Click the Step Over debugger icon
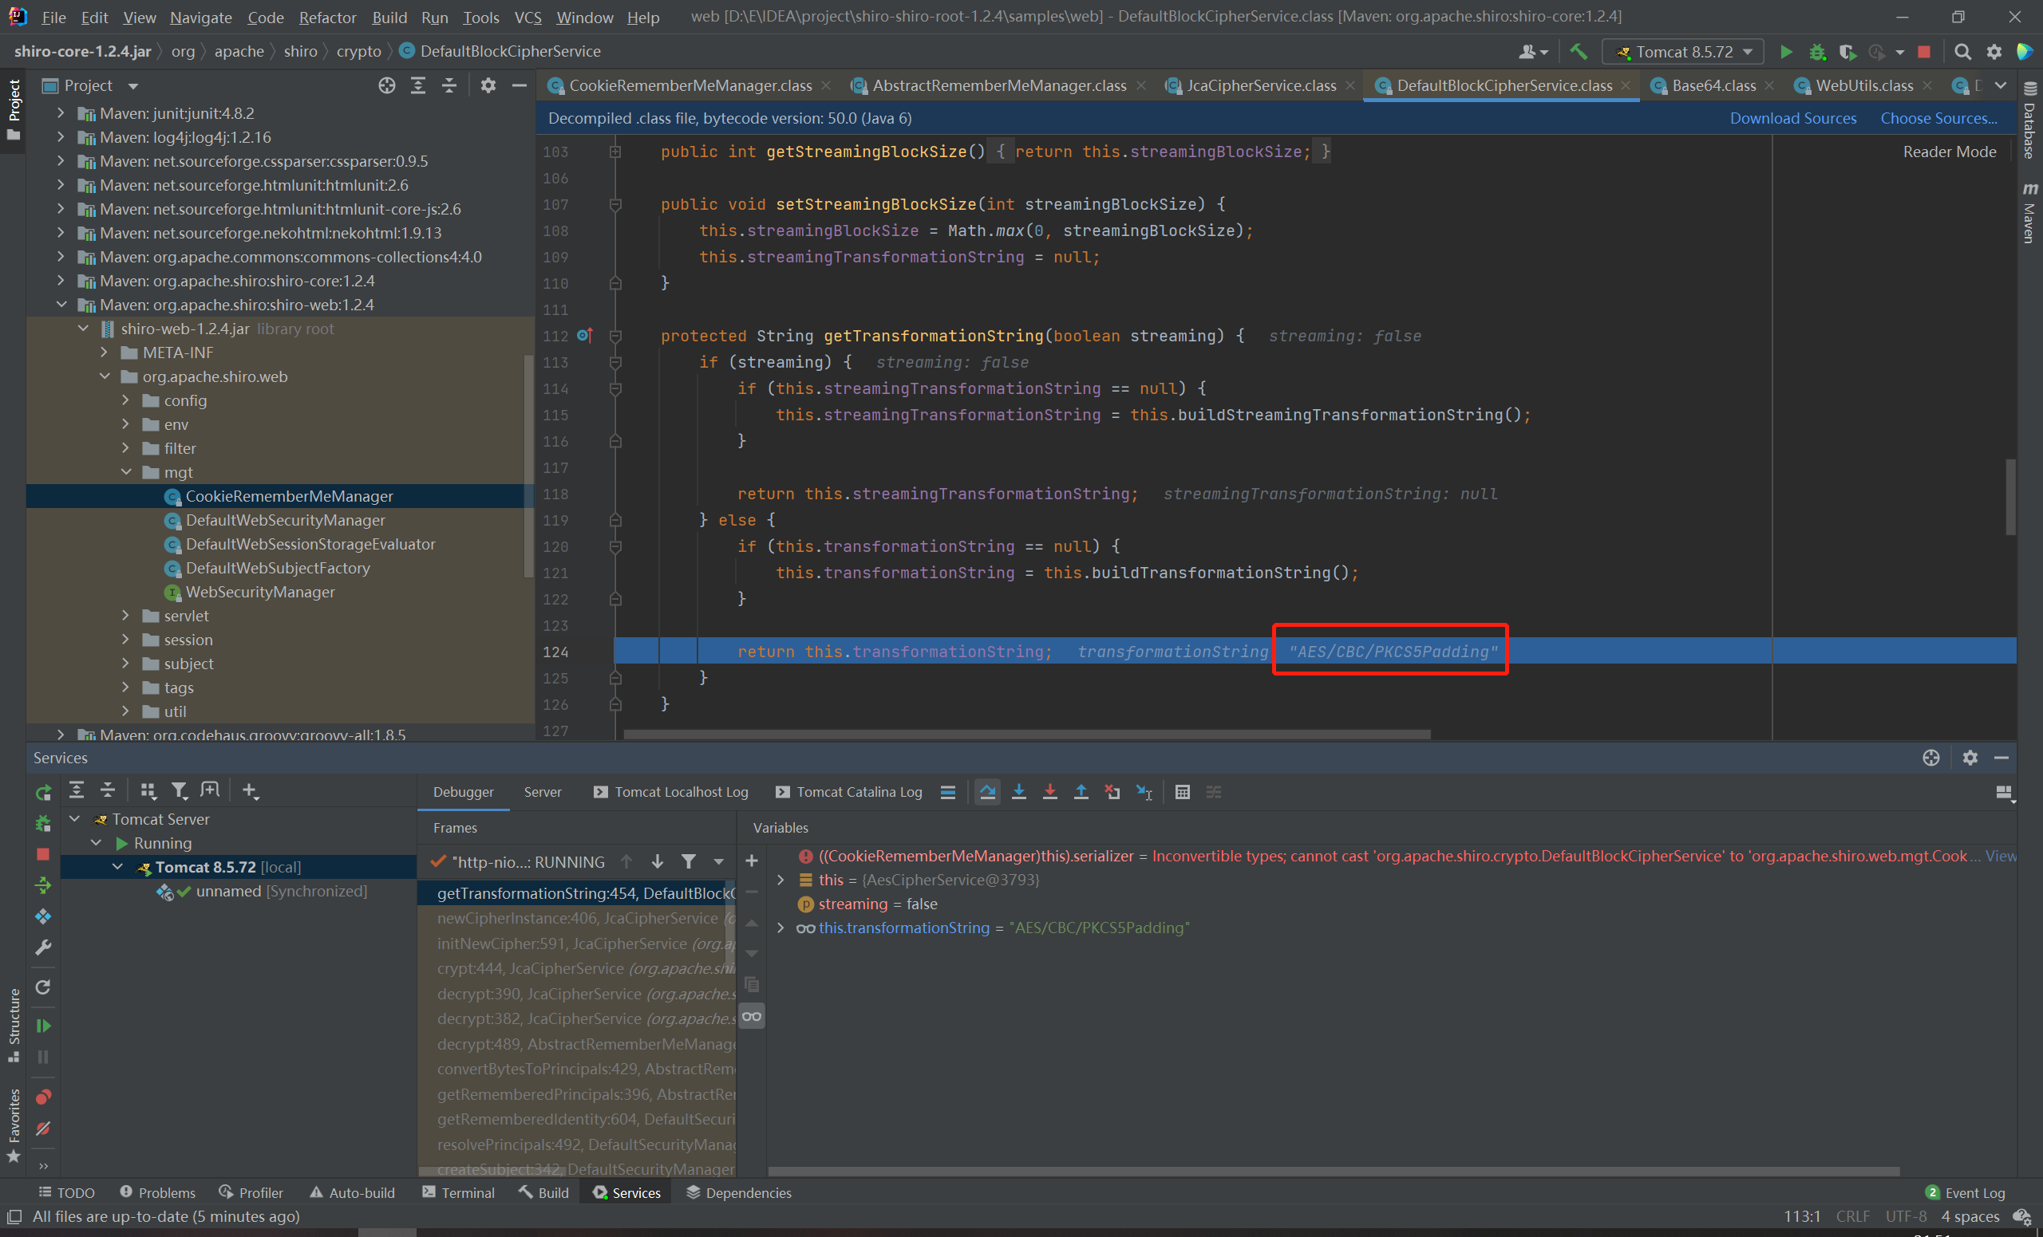 pos(987,792)
